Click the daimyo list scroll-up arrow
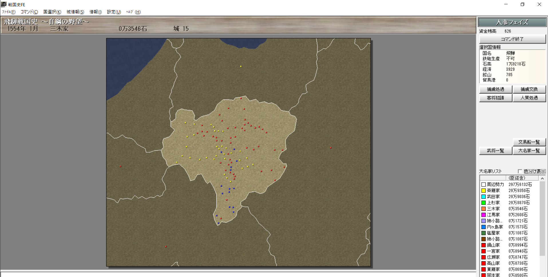 pyautogui.click(x=542, y=178)
